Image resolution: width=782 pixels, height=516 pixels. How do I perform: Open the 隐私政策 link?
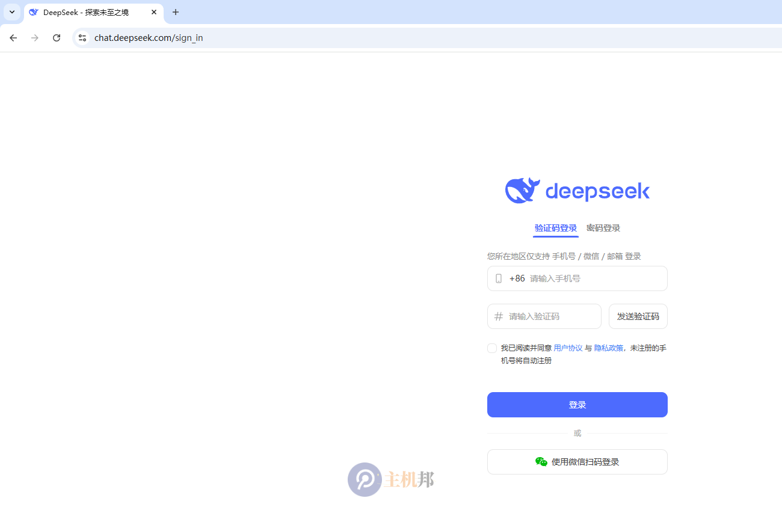click(609, 348)
